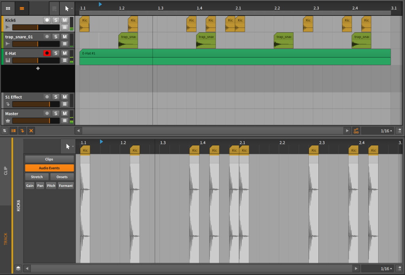Mute the Master track

tap(64, 113)
